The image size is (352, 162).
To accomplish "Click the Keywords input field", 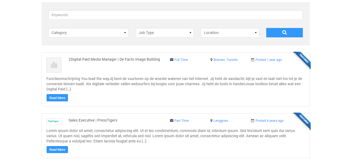I will click(175, 15).
